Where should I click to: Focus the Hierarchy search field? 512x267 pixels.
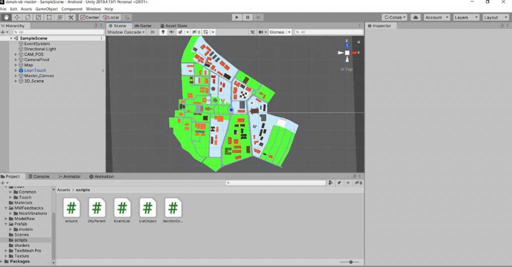click(x=58, y=32)
